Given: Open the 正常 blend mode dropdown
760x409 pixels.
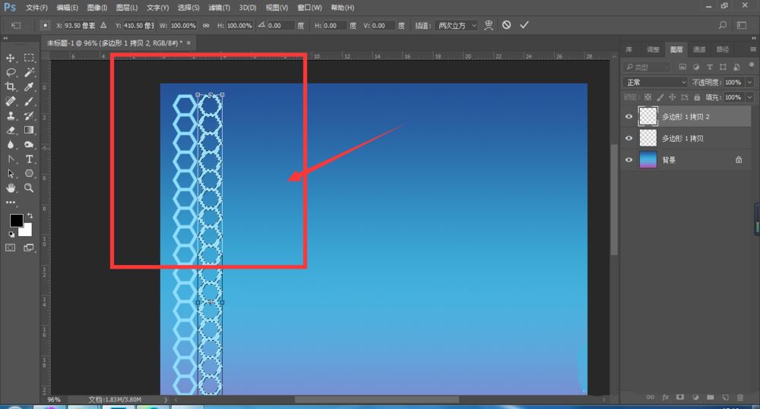Looking at the screenshot, I should coord(655,82).
